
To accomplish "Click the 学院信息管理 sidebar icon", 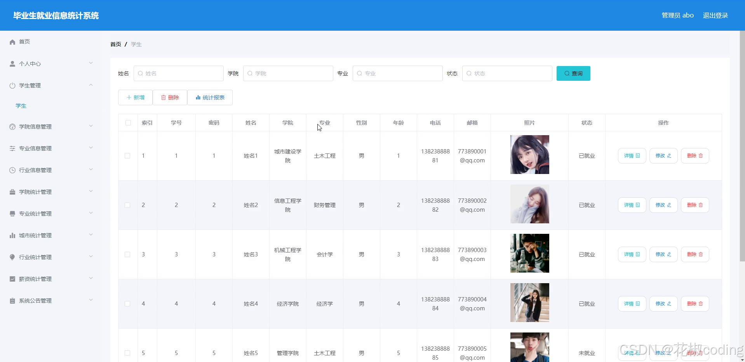I will pyautogui.click(x=12, y=127).
